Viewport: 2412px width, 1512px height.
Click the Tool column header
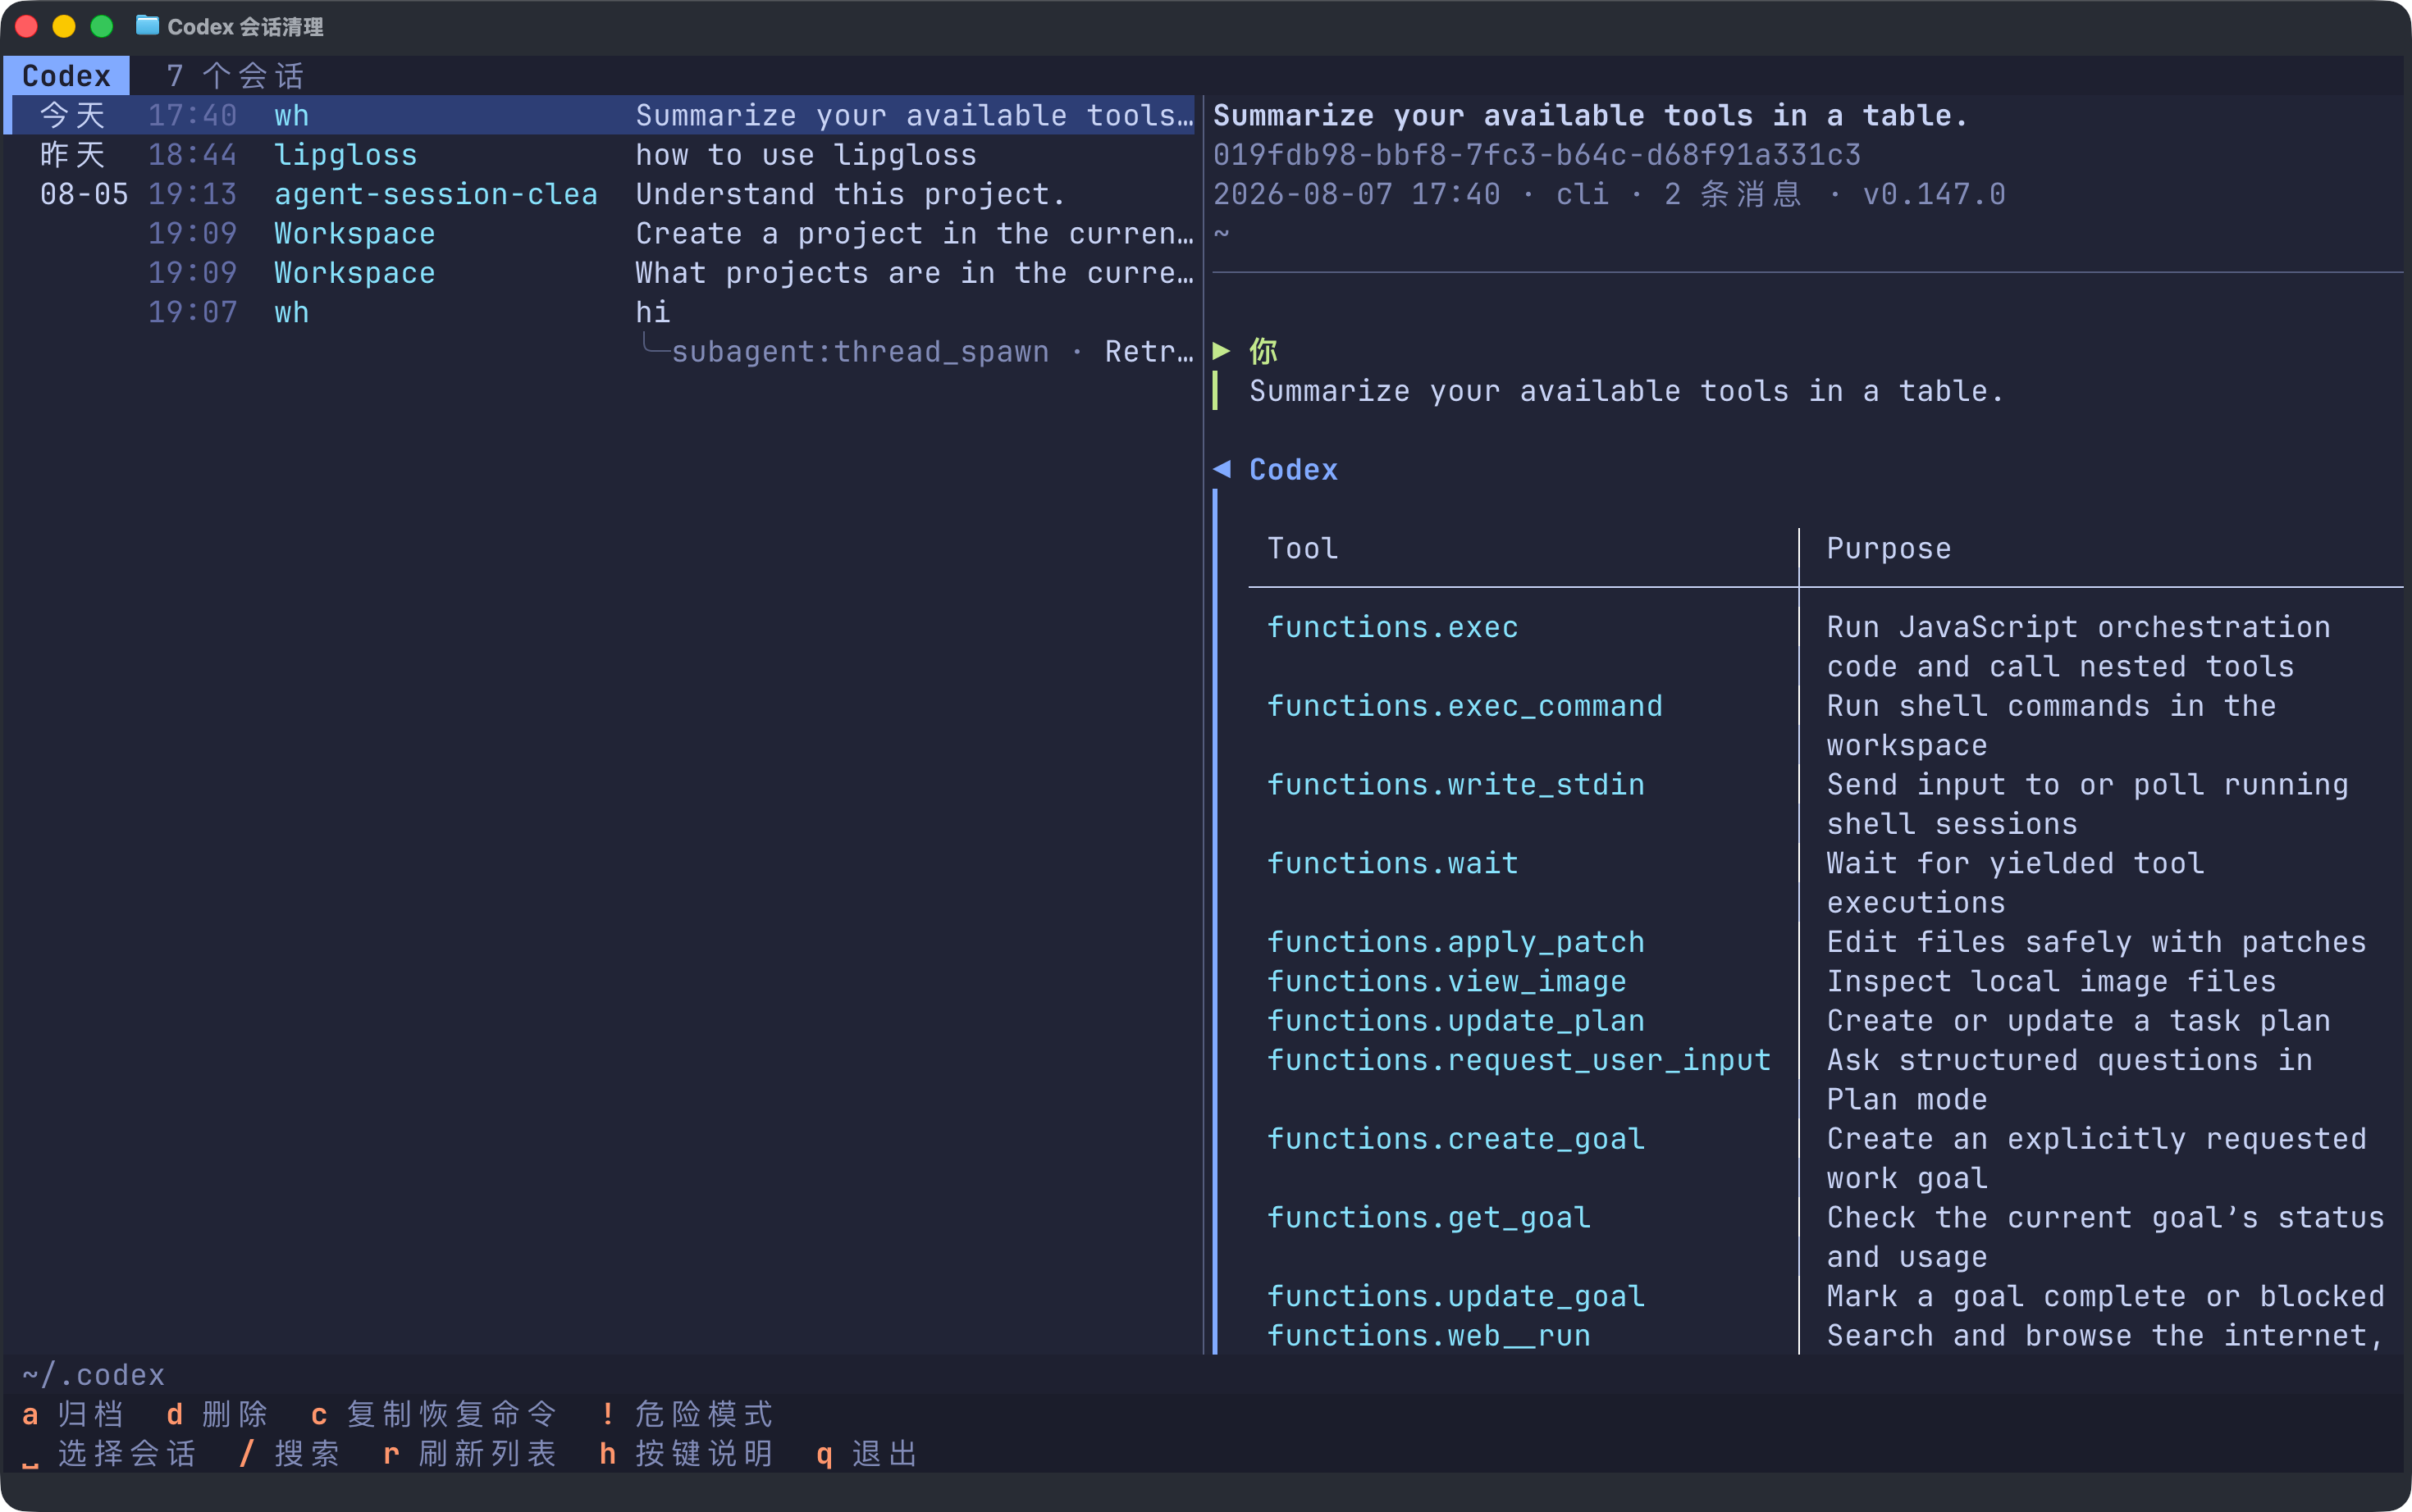(x=1303, y=548)
